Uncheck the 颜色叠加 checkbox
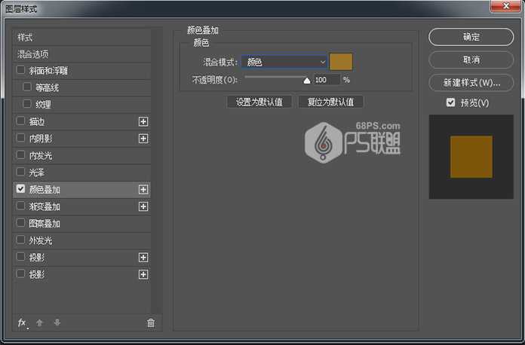Image resolution: width=525 pixels, height=345 pixels. (x=20, y=190)
